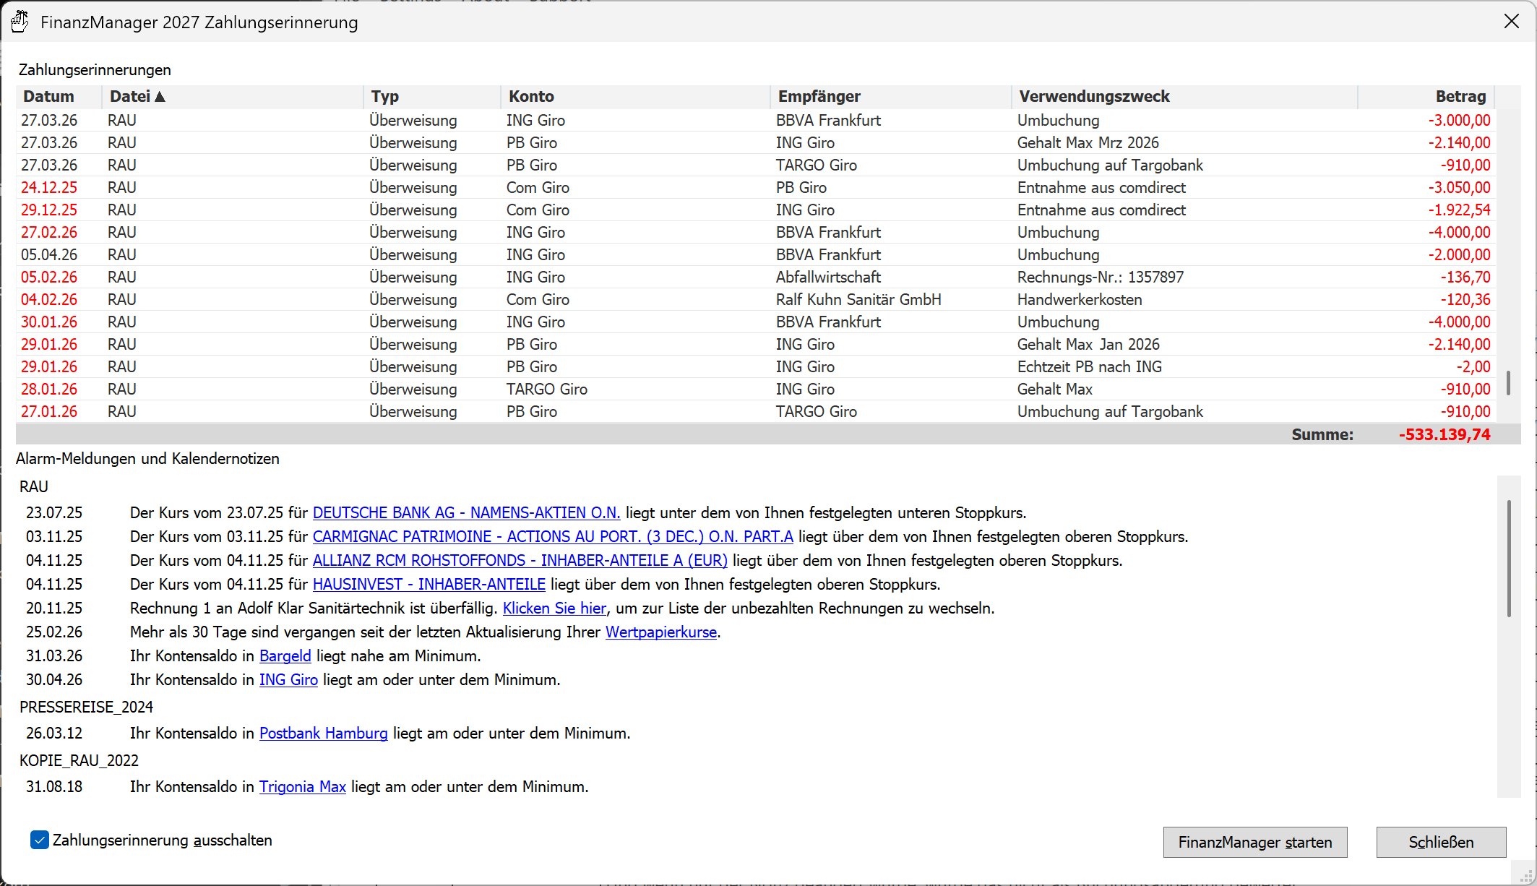
Task: Select the 24.12.25 Entnahme aus comdirect row
Action: point(756,187)
